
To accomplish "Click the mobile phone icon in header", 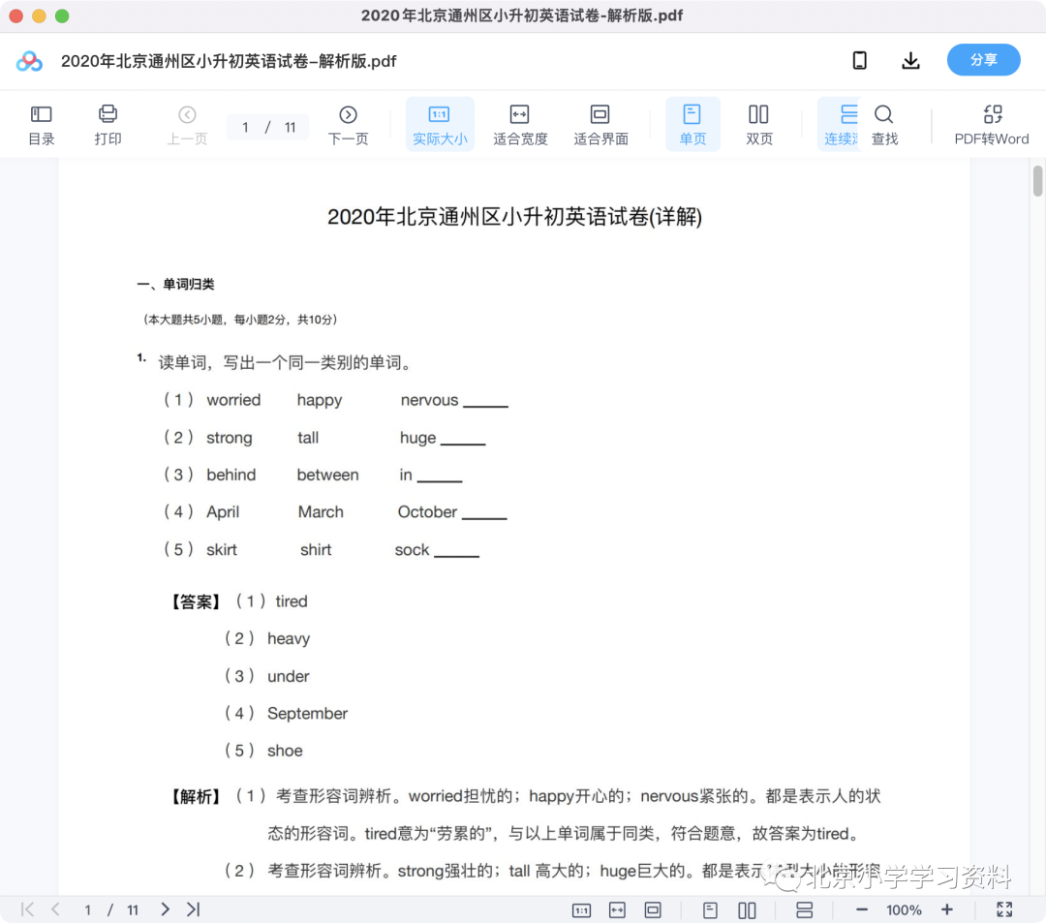I will [x=860, y=61].
